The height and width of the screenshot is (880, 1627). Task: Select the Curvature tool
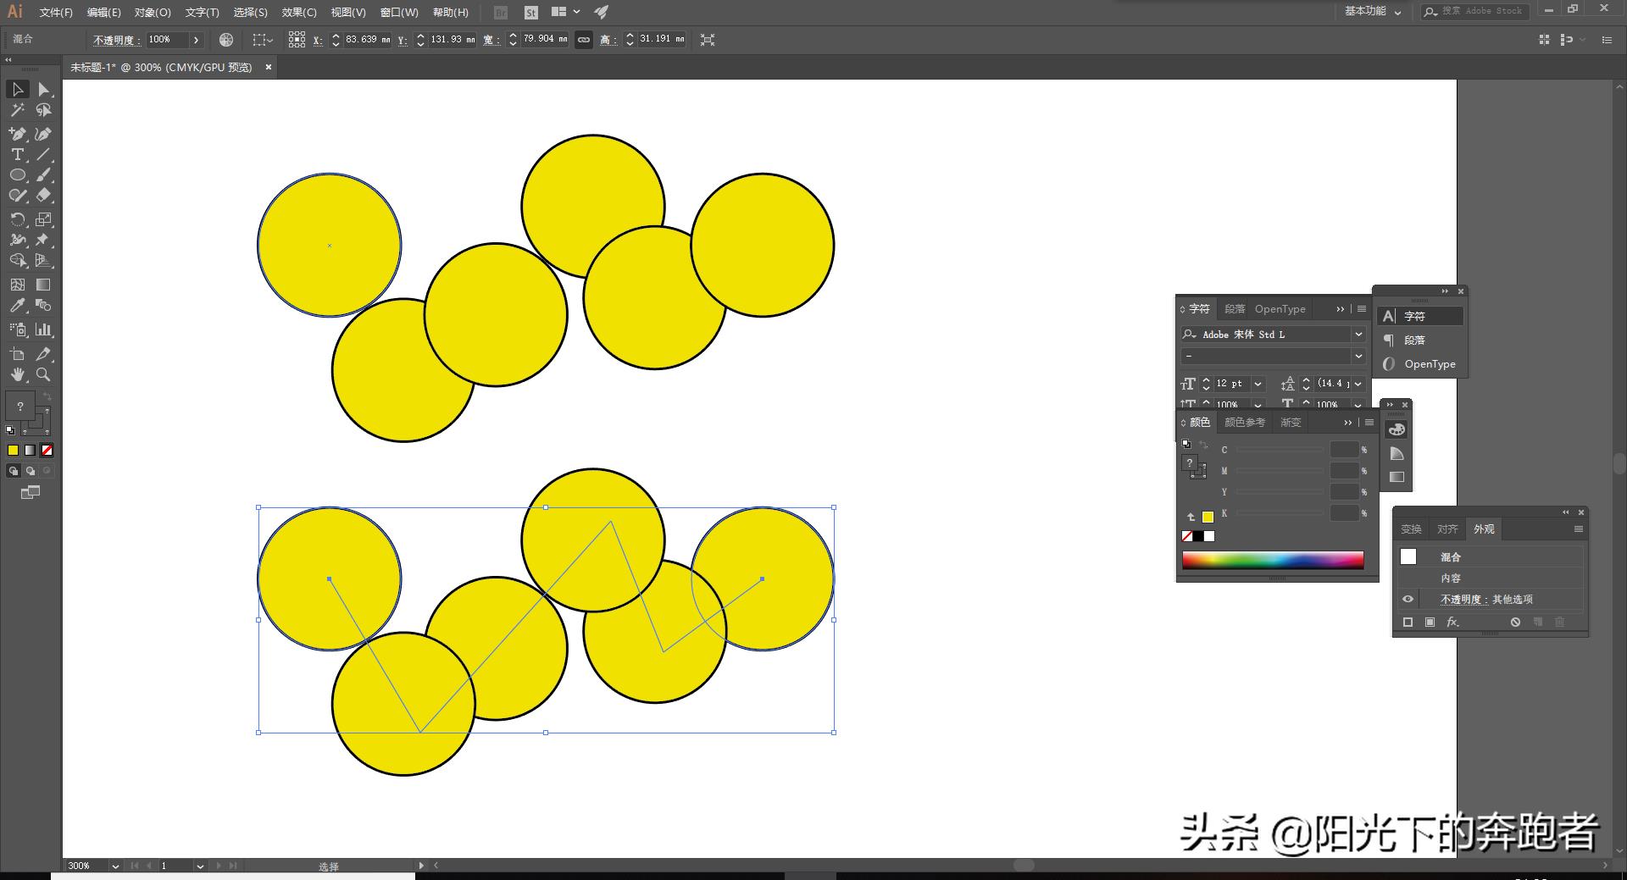[x=43, y=134]
